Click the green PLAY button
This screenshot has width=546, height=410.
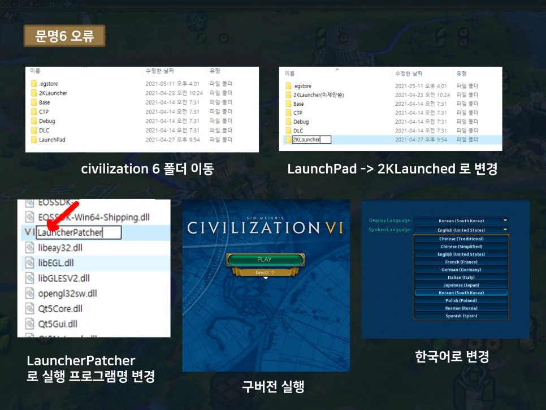[265, 260]
